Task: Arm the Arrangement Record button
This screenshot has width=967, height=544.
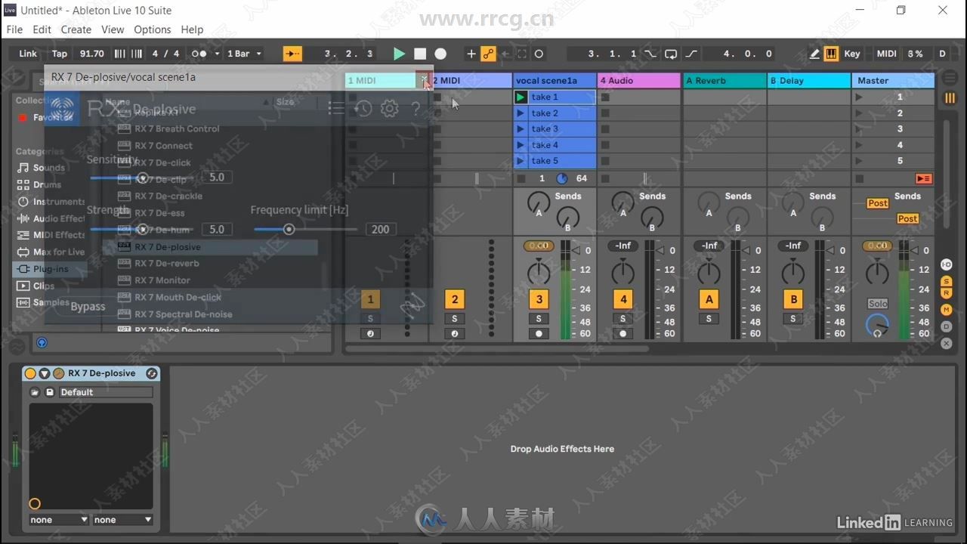Action: pos(440,54)
